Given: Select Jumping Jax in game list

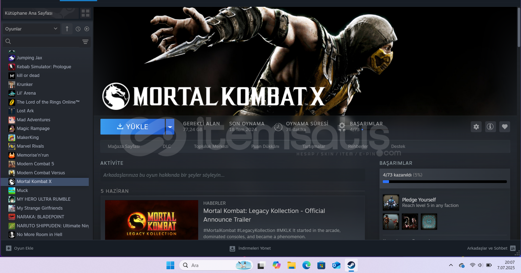Looking at the screenshot, I should tap(29, 58).
